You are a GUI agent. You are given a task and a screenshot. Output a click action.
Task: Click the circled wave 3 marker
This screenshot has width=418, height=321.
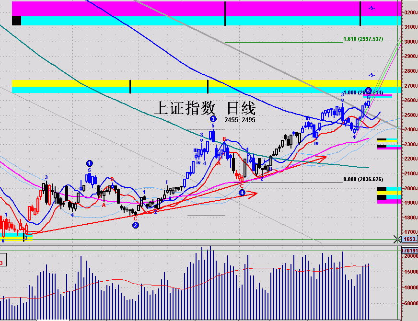213,119
